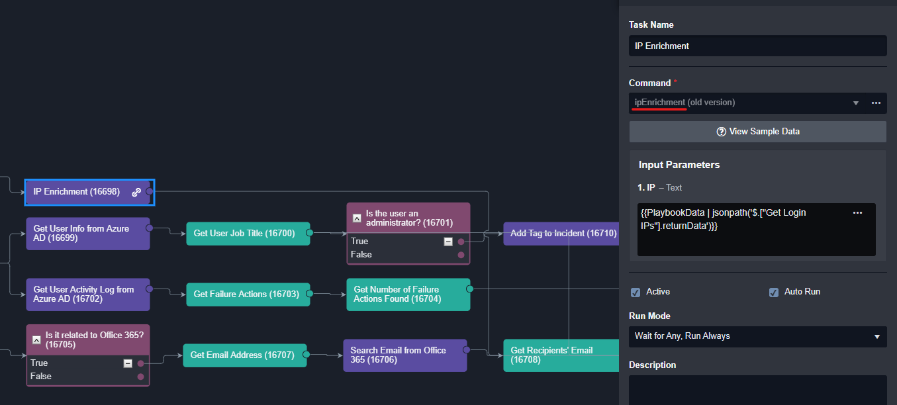Click link icon on IP Enrichment node
897x405 pixels.
[136, 192]
